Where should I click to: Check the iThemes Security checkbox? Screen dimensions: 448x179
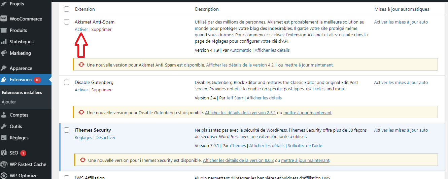click(67, 130)
